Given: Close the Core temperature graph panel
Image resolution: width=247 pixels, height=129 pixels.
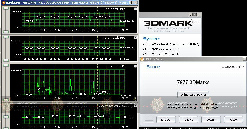Looking at the screenshot, I should pos(135,106).
